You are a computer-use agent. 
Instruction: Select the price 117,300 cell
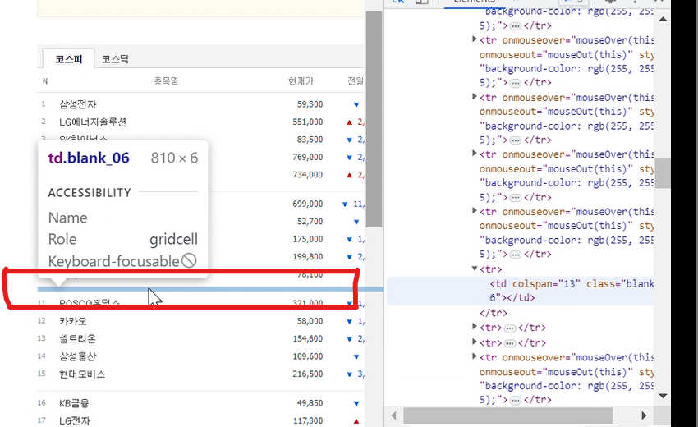point(308,420)
